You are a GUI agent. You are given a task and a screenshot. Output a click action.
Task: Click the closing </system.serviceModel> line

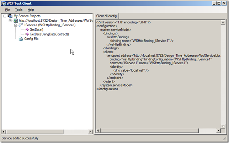116,85
